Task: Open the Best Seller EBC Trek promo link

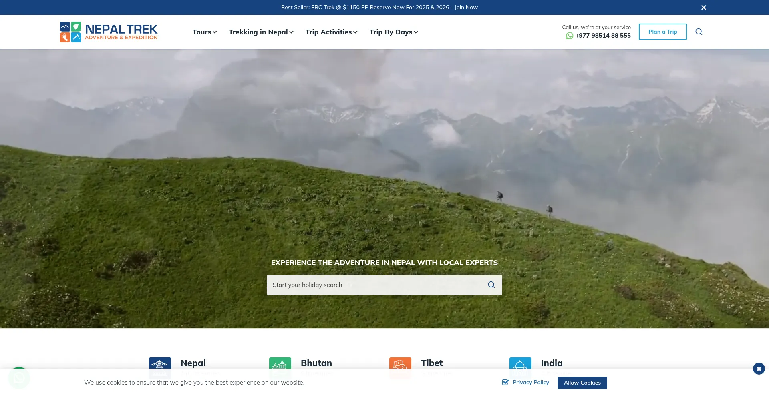Action: pyautogui.click(x=379, y=7)
